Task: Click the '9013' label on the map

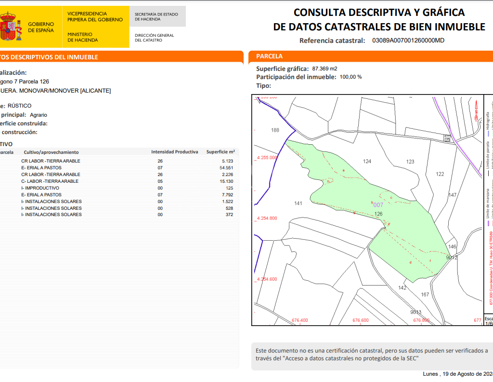Action: tap(415, 312)
